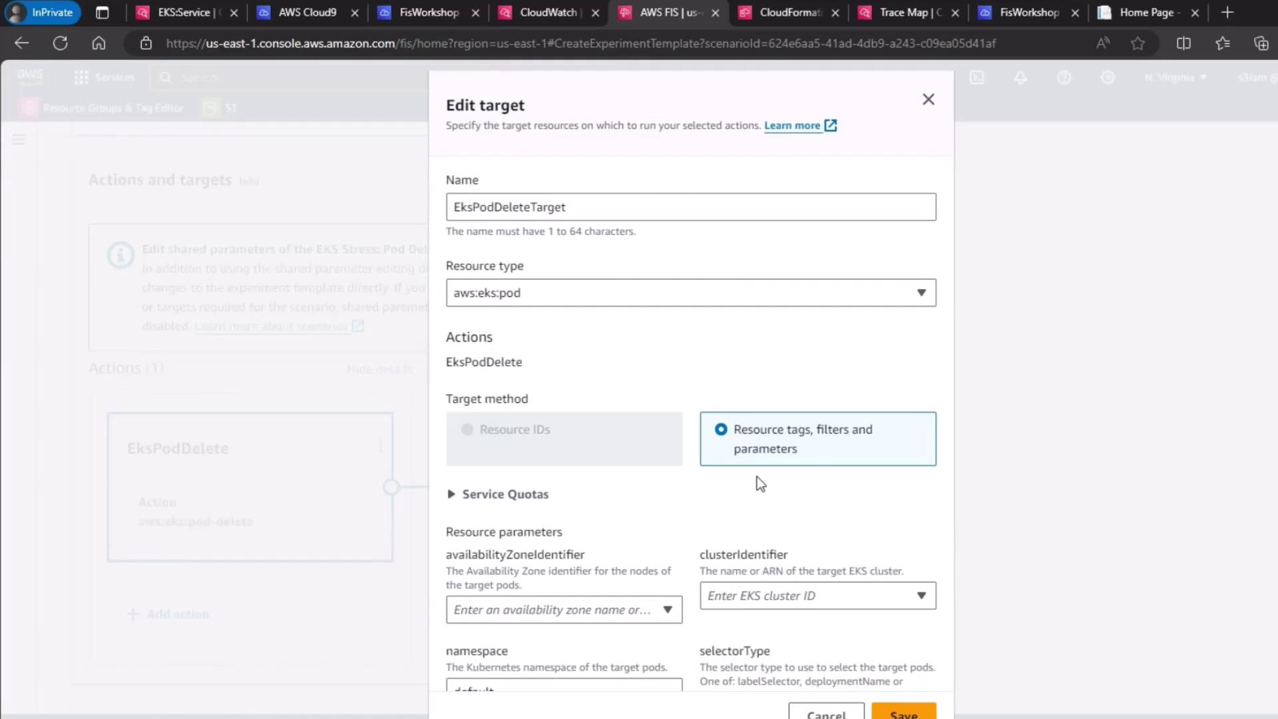Click the browser refresh icon
This screenshot has height=719, width=1278.
click(x=60, y=43)
